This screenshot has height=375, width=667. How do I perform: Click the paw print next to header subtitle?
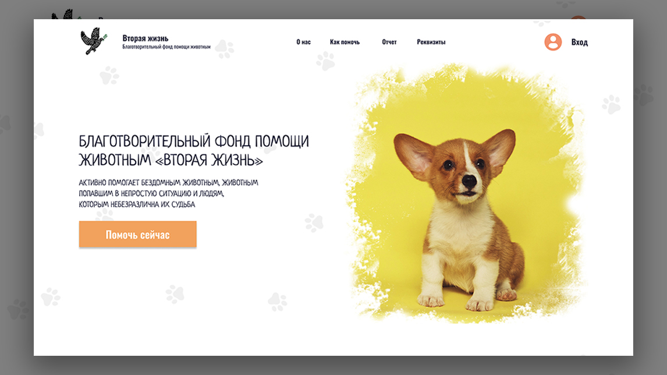(224, 49)
